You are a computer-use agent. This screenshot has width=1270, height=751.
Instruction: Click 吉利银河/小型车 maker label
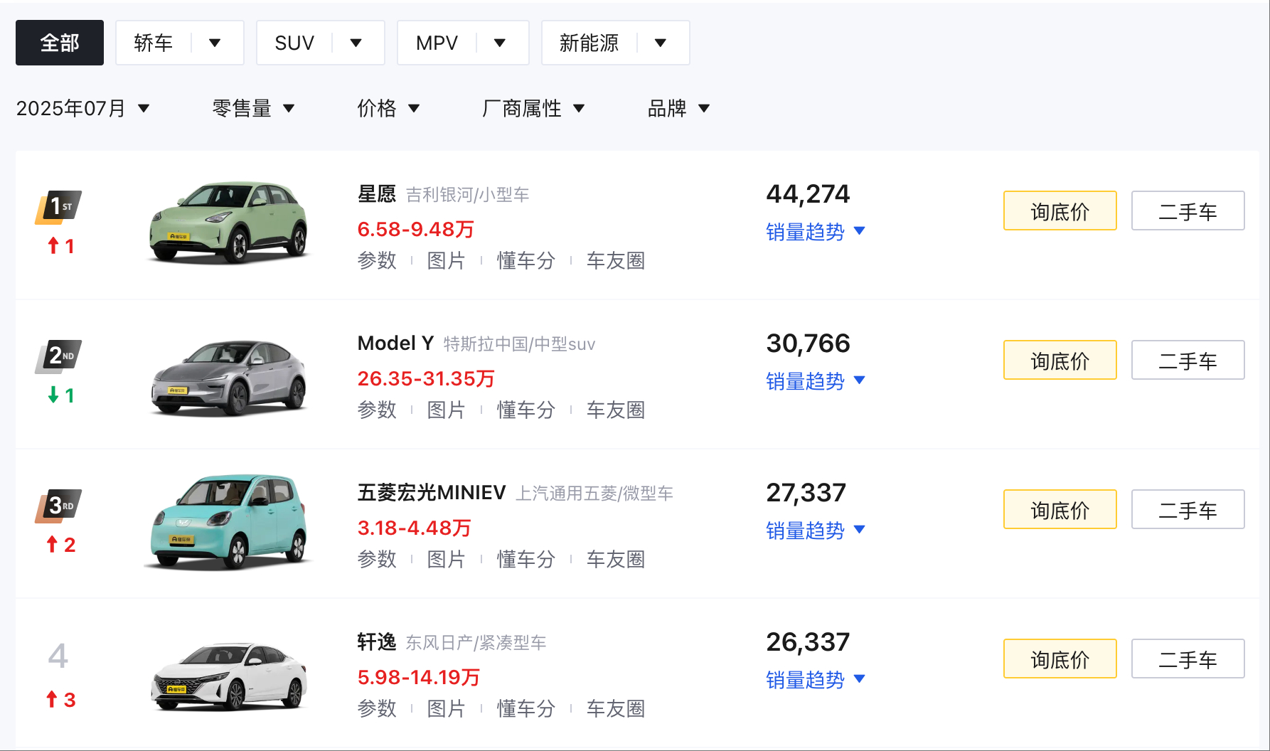pos(467,195)
